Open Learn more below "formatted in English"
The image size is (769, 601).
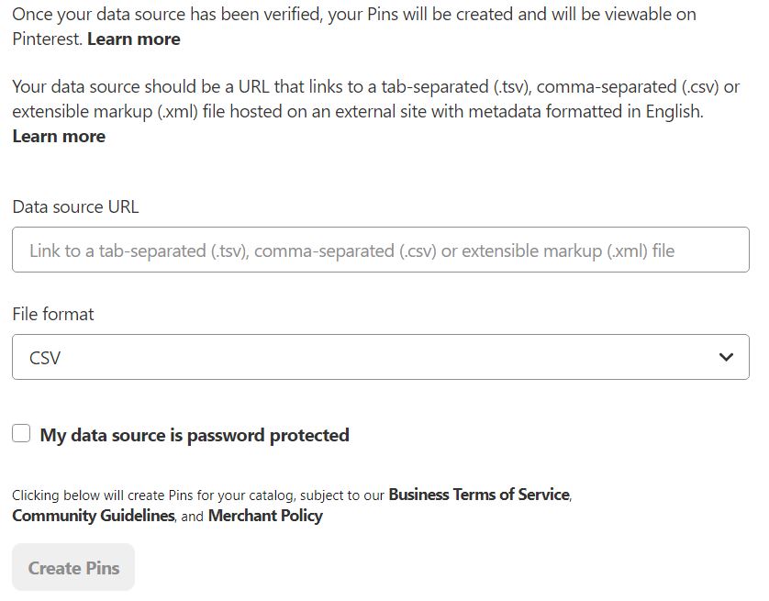(59, 136)
